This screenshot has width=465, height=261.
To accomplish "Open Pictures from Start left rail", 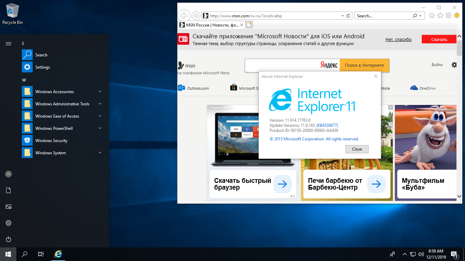I will tap(9, 207).
